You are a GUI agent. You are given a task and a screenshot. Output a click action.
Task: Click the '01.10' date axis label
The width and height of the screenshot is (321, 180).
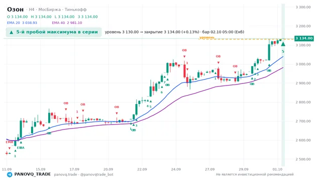coord(277,169)
